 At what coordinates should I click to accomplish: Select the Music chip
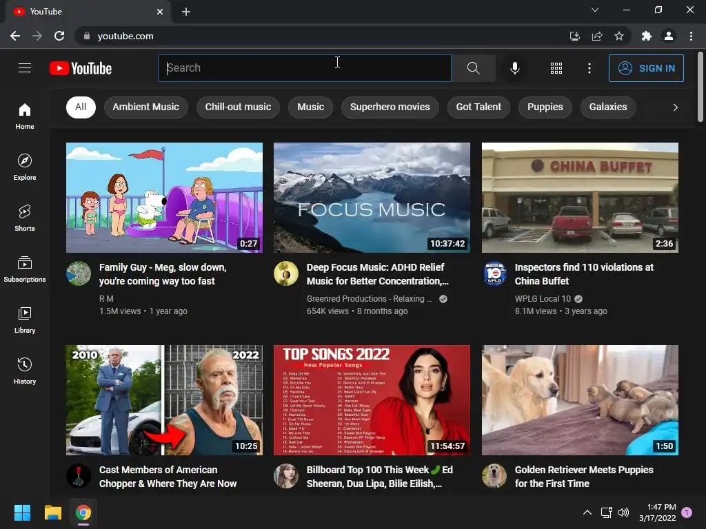[x=311, y=107]
